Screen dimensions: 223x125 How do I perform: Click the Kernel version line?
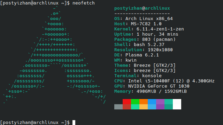(149, 29)
